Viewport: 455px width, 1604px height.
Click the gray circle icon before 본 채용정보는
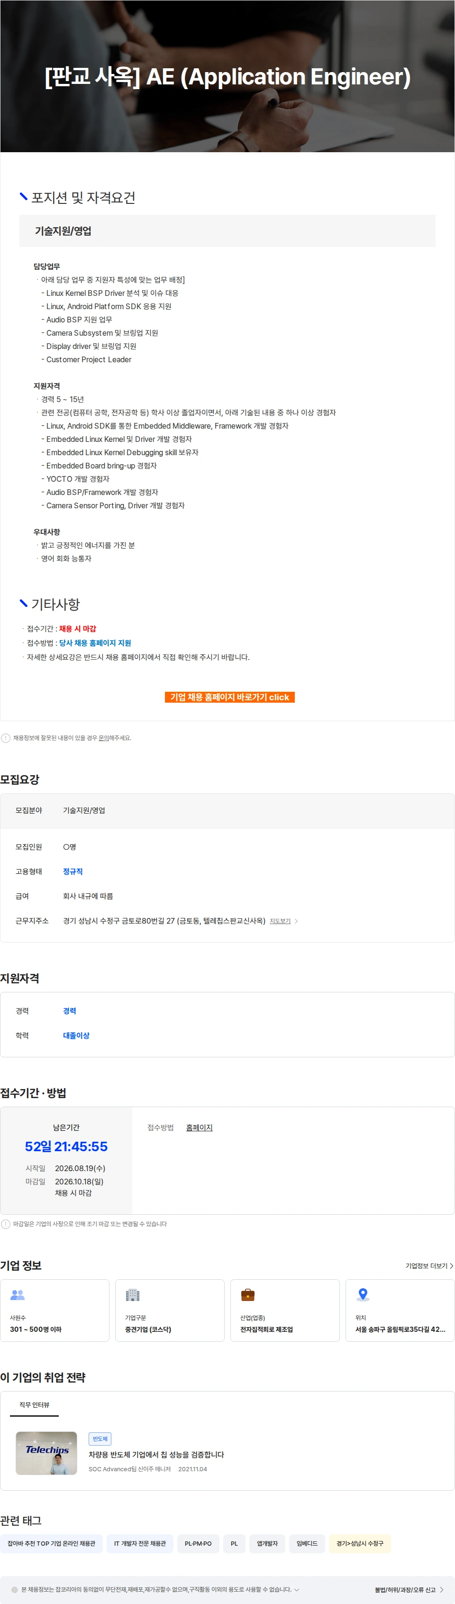pyautogui.click(x=14, y=1590)
